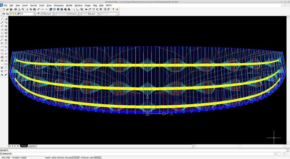Click the Print icon in toolbar
The width and height of the screenshot is (290, 159).
pyautogui.click(x=15, y=9)
